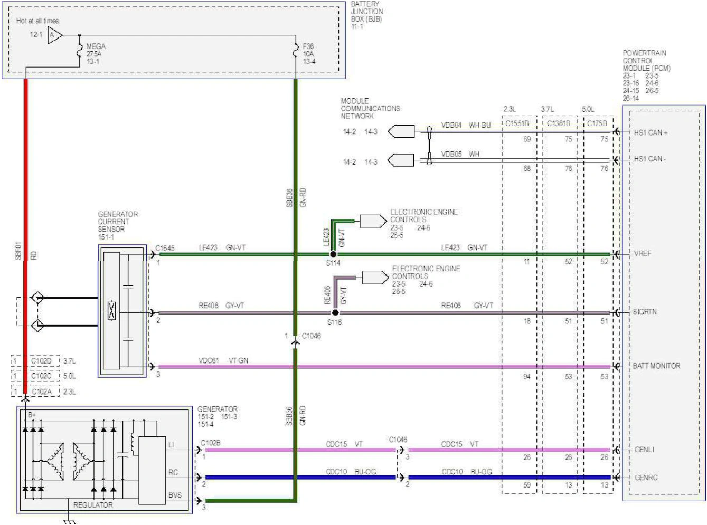Select the HS1 CAN - pin label

click(x=650, y=159)
